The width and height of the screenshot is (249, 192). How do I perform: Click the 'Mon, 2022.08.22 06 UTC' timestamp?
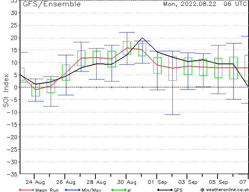205,4
